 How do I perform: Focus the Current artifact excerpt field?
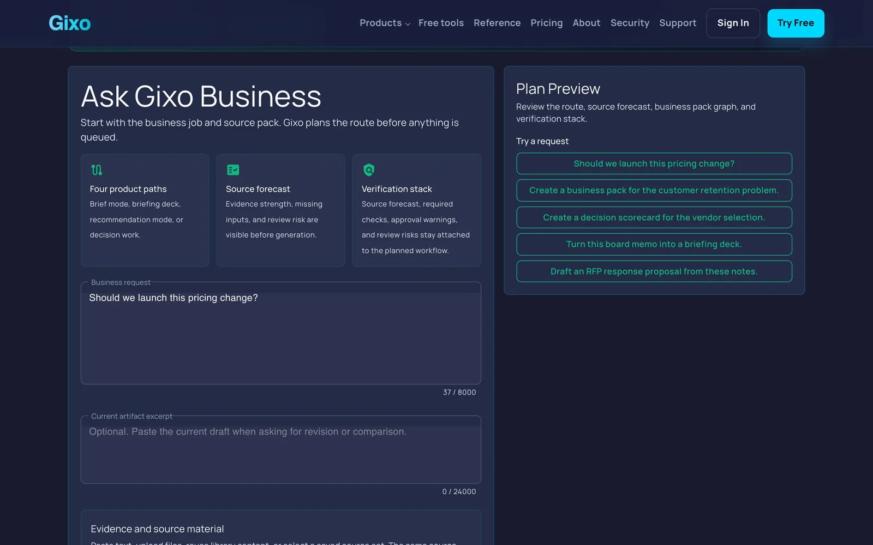281,450
